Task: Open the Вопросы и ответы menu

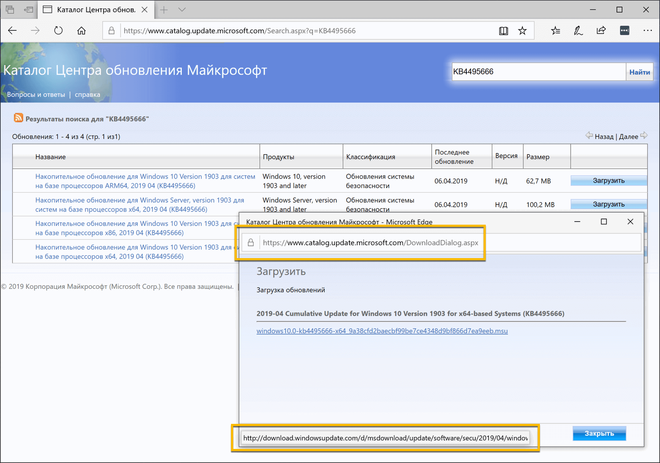Action: pyautogui.click(x=36, y=94)
